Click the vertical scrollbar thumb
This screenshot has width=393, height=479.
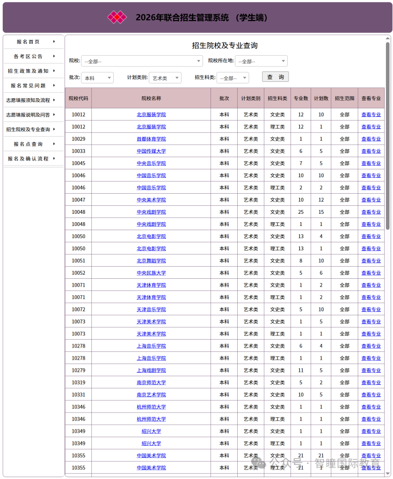pyautogui.click(x=388, y=136)
